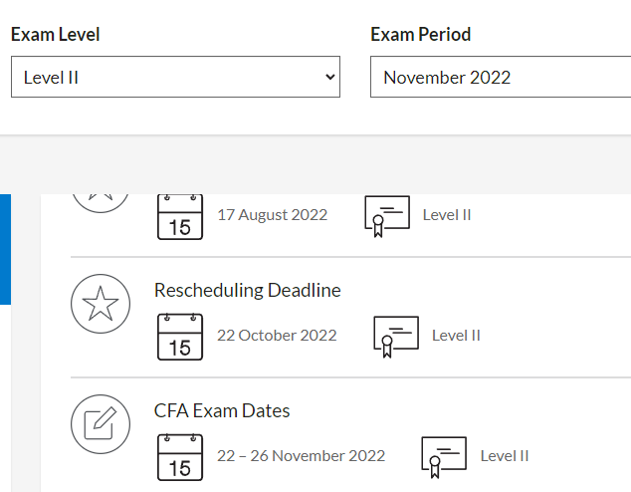Click the certificate icon in the Rescheduling Deadline row
The image size is (631, 492).
(x=396, y=336)
